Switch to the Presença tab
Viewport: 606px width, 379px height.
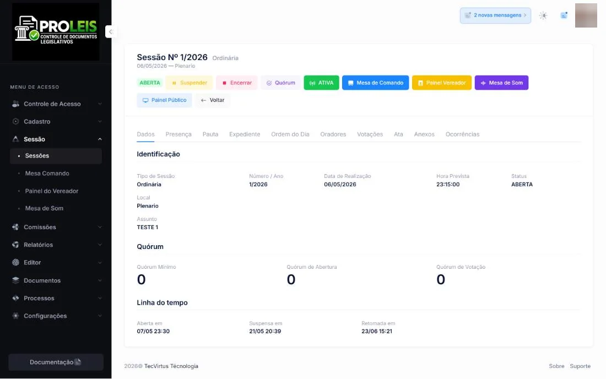[178, 134]
